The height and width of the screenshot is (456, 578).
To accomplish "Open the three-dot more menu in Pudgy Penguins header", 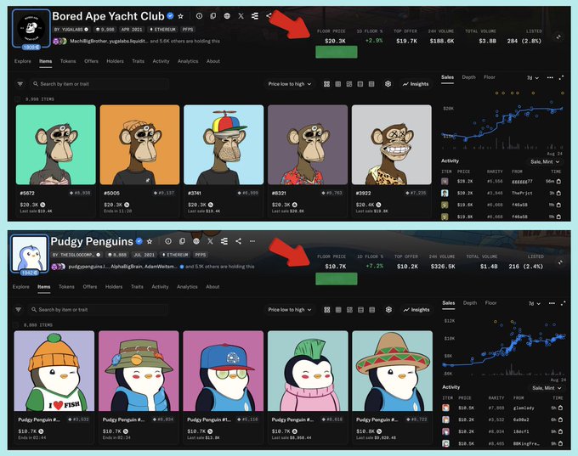I will [252, 241].
